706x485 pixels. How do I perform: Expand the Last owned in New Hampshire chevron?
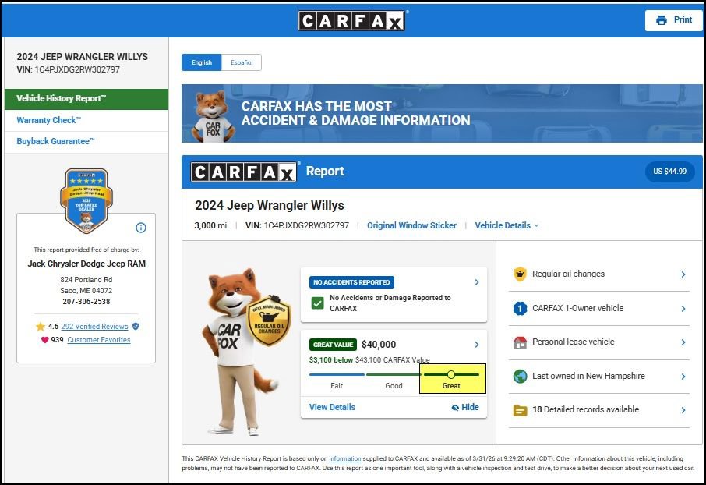pyautogui.click(x=683, y=377)
